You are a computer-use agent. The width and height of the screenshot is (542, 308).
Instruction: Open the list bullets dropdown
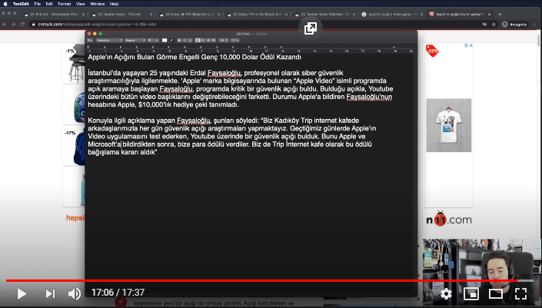pyautogui.click(x=234, y=41)
